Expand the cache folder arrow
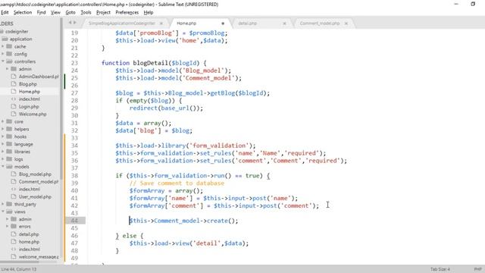This screenshot has width=485, height=273. click(3, 46)
